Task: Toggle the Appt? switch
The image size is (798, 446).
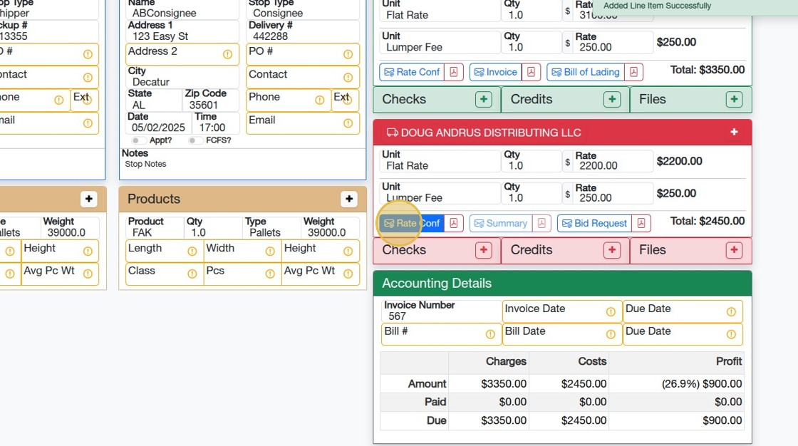Action: 138,140
